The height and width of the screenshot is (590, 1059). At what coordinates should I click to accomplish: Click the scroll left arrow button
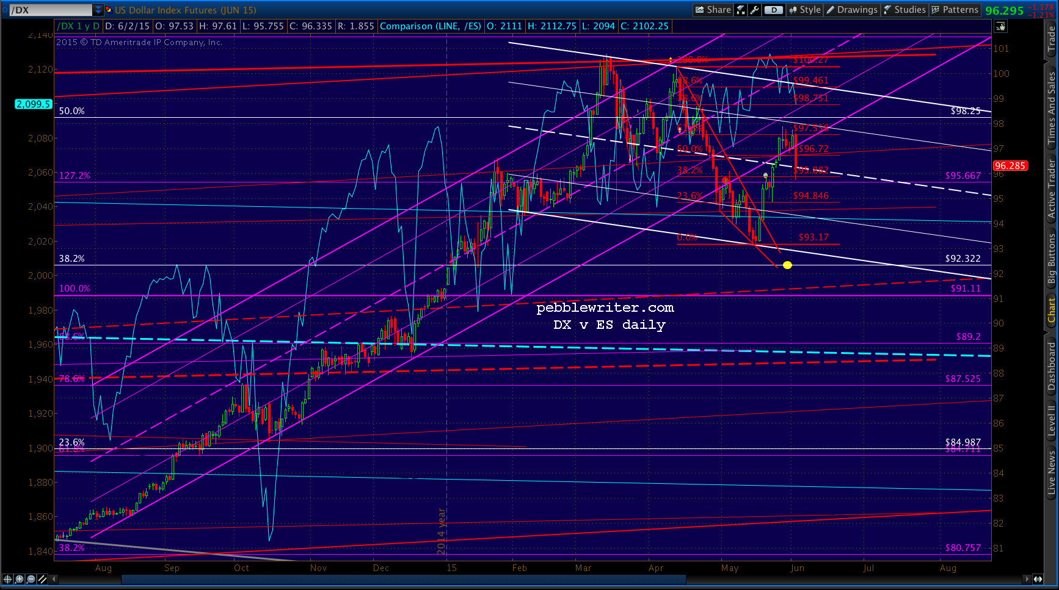[54, 579]
